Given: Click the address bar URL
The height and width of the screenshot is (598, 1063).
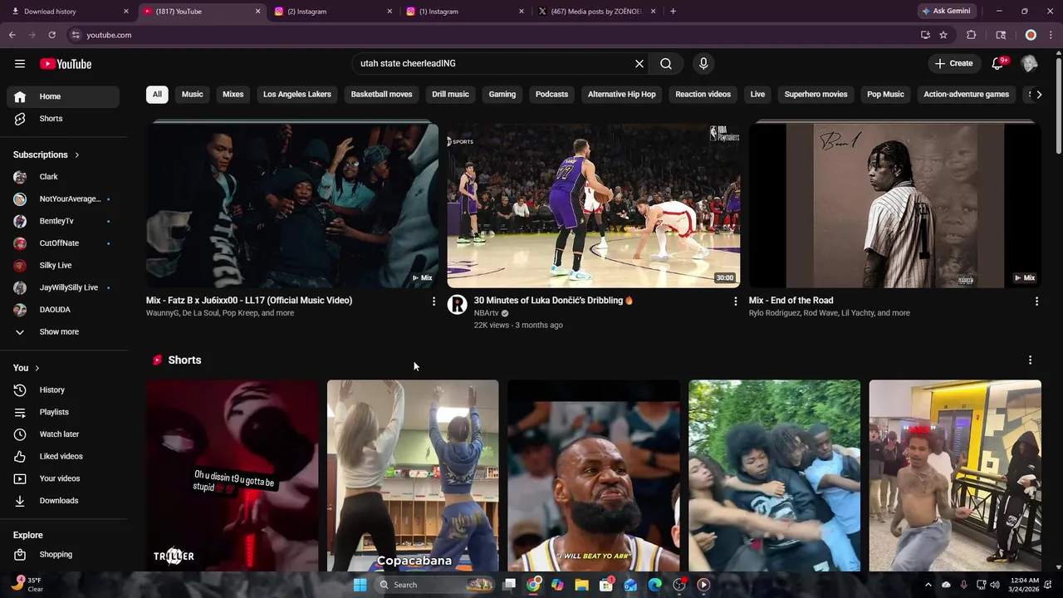Looking at the screenshot, I should pos(109,35).
